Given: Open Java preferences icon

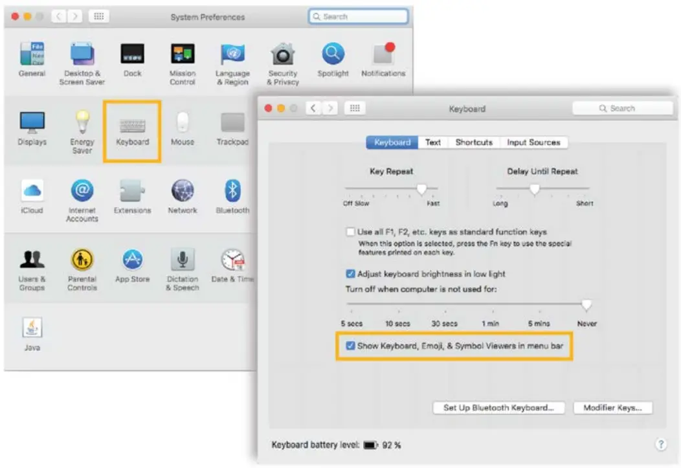Looking at the screenshot, I should pyautogui.click(x=32, y=333).
